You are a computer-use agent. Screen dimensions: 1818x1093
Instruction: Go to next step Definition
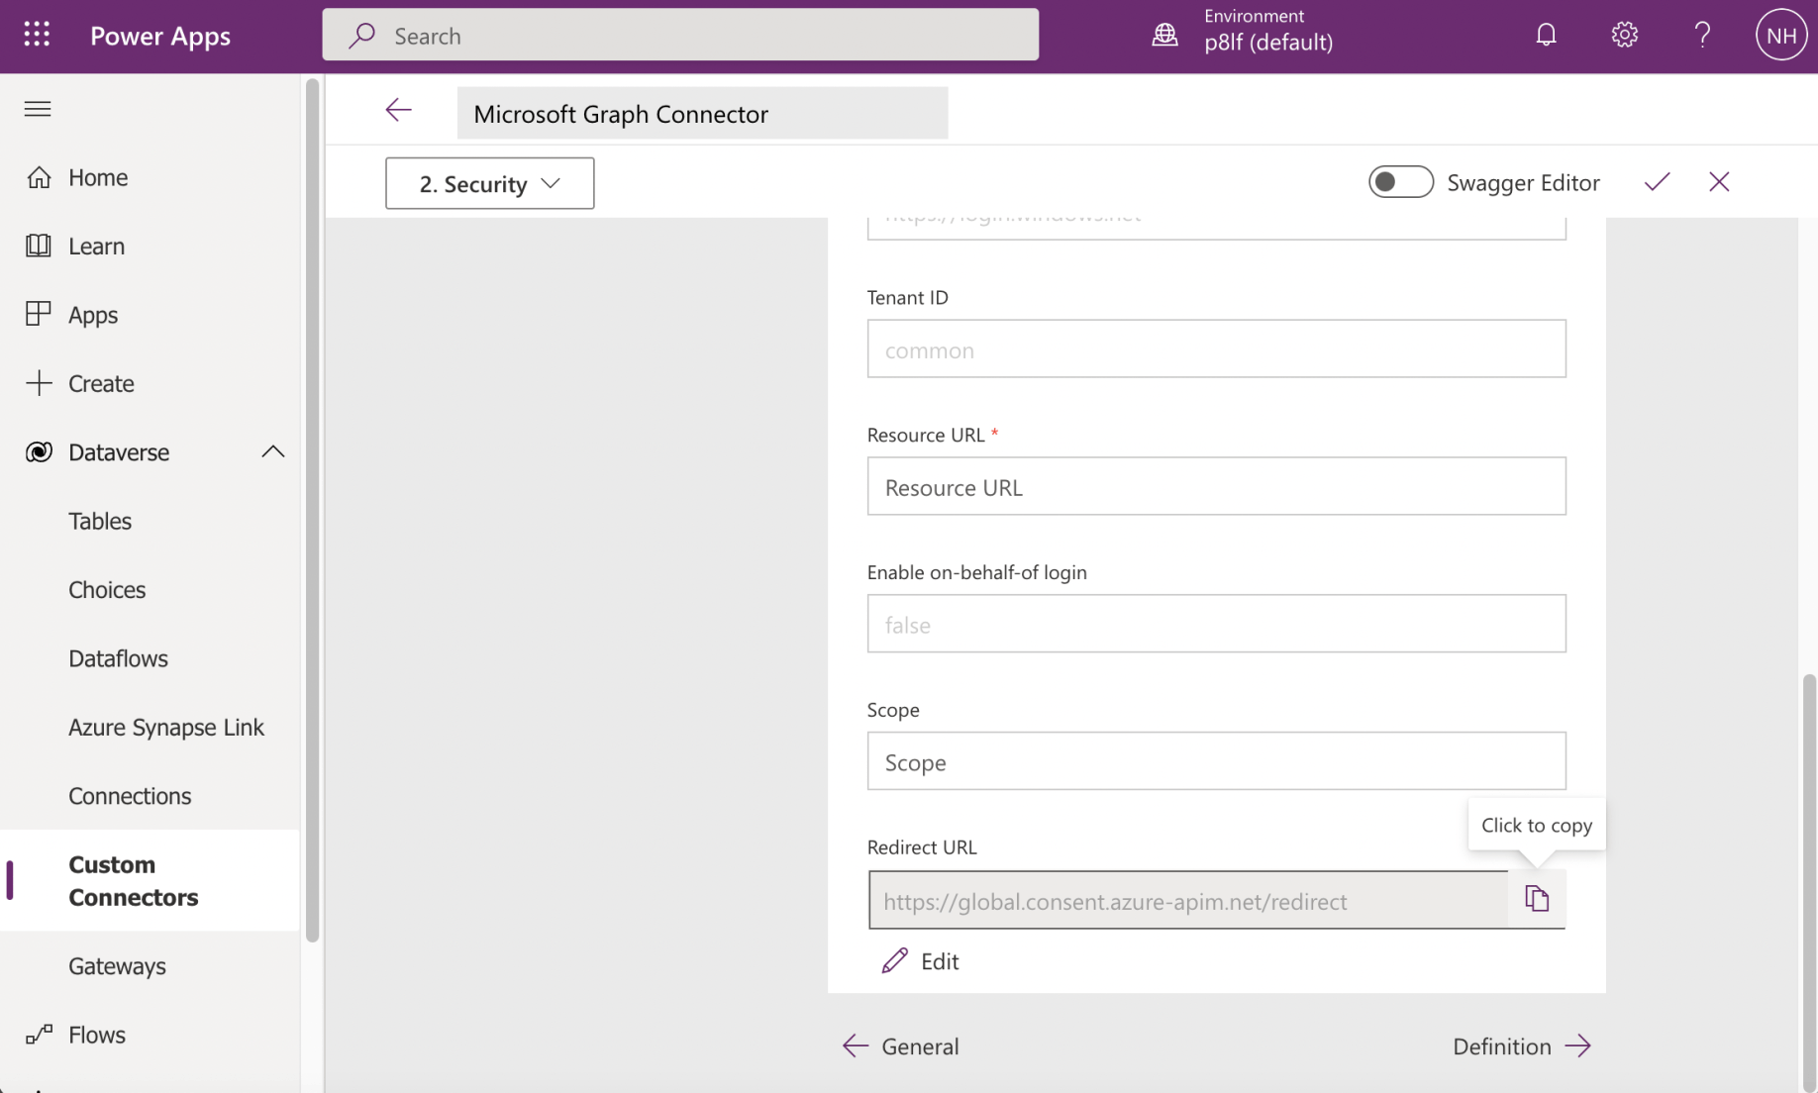[1521, 1046]
